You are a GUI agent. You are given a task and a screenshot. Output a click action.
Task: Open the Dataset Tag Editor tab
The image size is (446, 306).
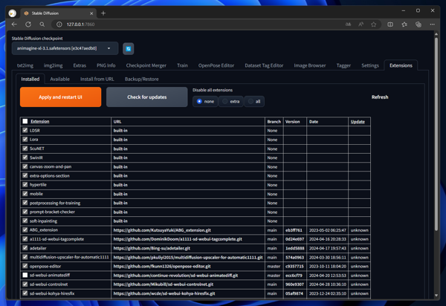264,65
